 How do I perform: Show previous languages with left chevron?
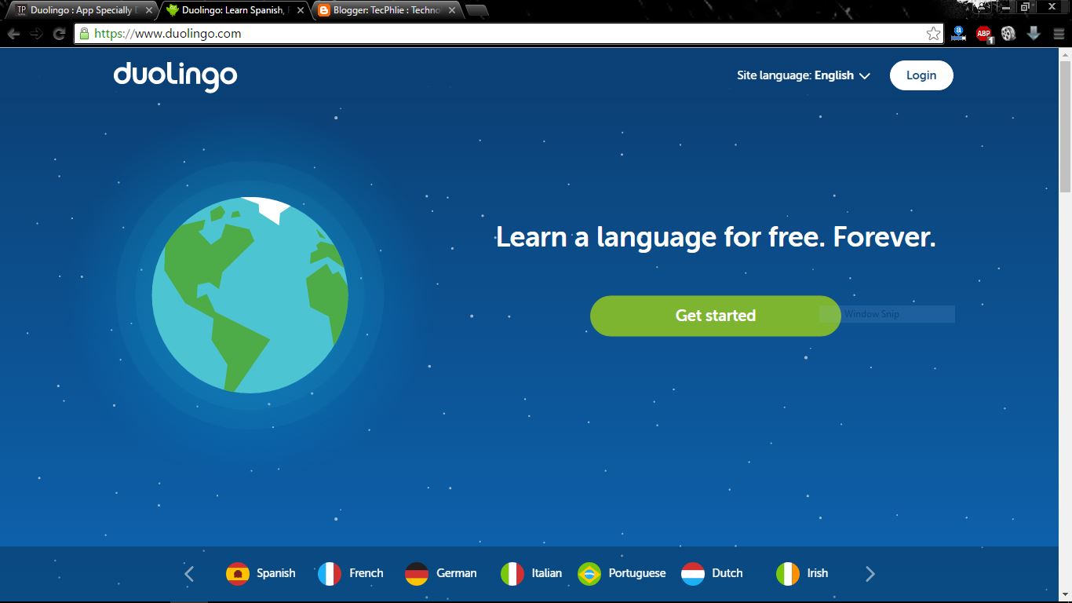189,574
